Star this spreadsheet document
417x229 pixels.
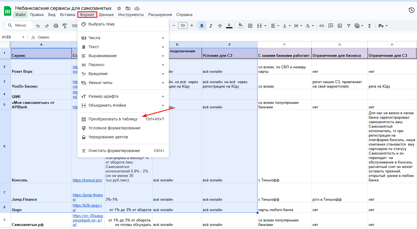(119, 8)
